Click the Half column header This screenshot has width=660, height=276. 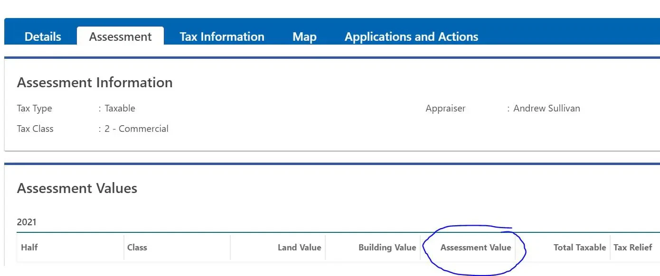pyautogui.click(x=29, y=248)
